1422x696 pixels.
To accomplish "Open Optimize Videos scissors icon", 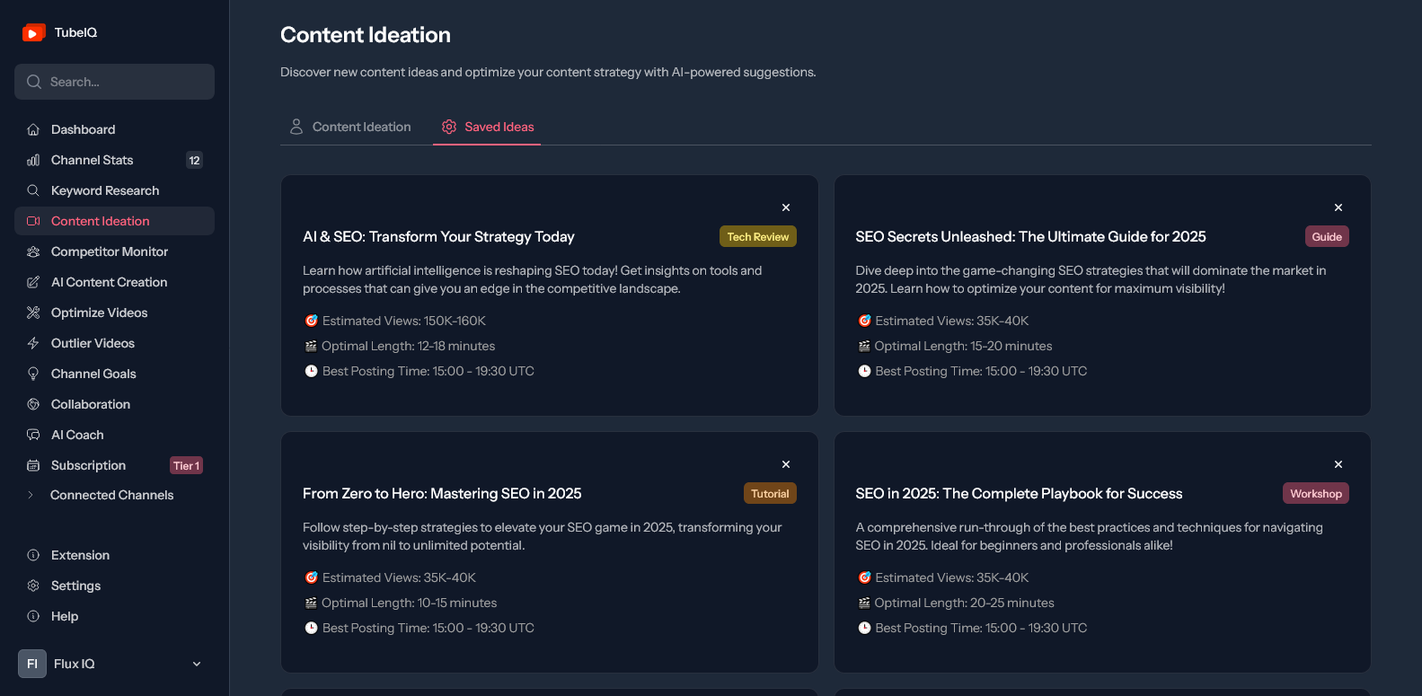I will [x=33, y=313].
